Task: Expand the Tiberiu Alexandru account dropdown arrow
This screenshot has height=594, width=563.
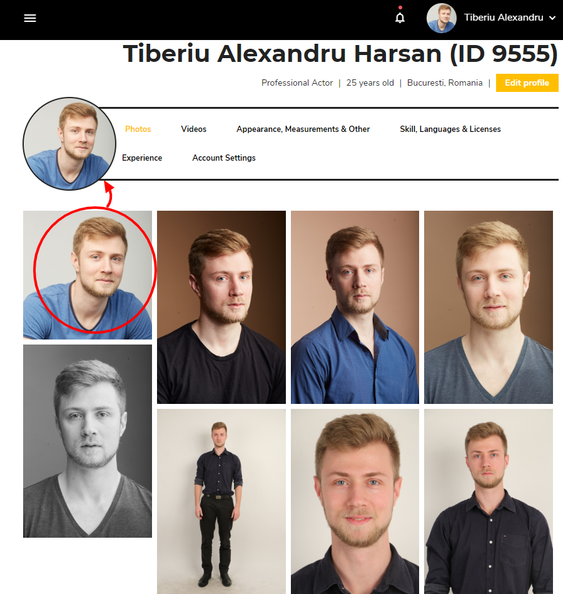Action: [x=553, y=18]
